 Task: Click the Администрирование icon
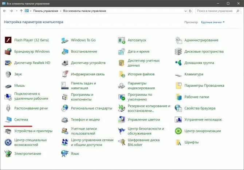click(x=178, y=40)
